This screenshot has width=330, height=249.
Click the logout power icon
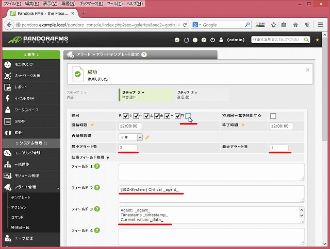(212, 40)
